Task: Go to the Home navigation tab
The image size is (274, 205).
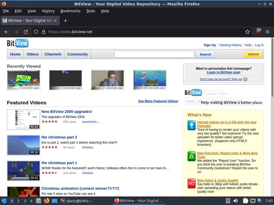Action: [x=15, y=54]
